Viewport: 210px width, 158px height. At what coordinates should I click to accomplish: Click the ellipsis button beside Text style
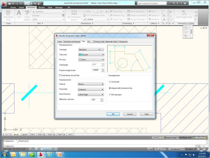102,50
